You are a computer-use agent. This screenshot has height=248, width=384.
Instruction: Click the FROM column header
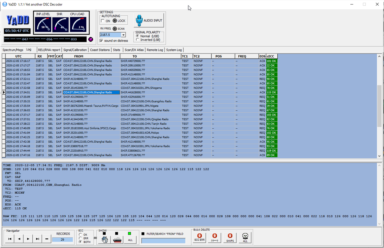91,56
